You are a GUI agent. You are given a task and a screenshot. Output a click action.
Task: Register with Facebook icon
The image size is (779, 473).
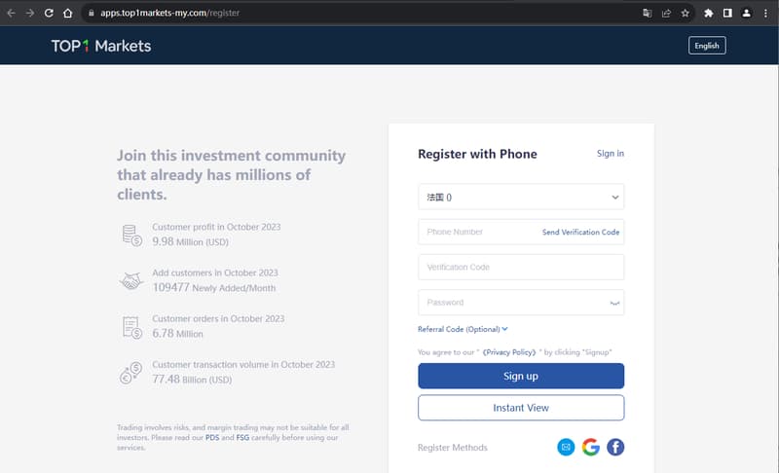pyautogui.click(x=615, y=447)
